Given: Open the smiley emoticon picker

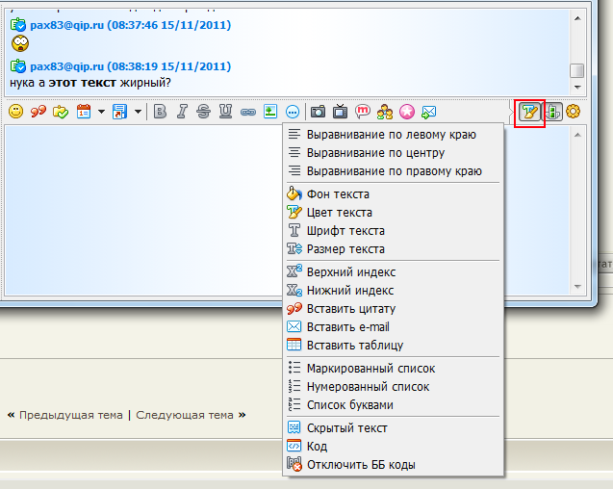Looking at the screenshot, I should (16, 112).
